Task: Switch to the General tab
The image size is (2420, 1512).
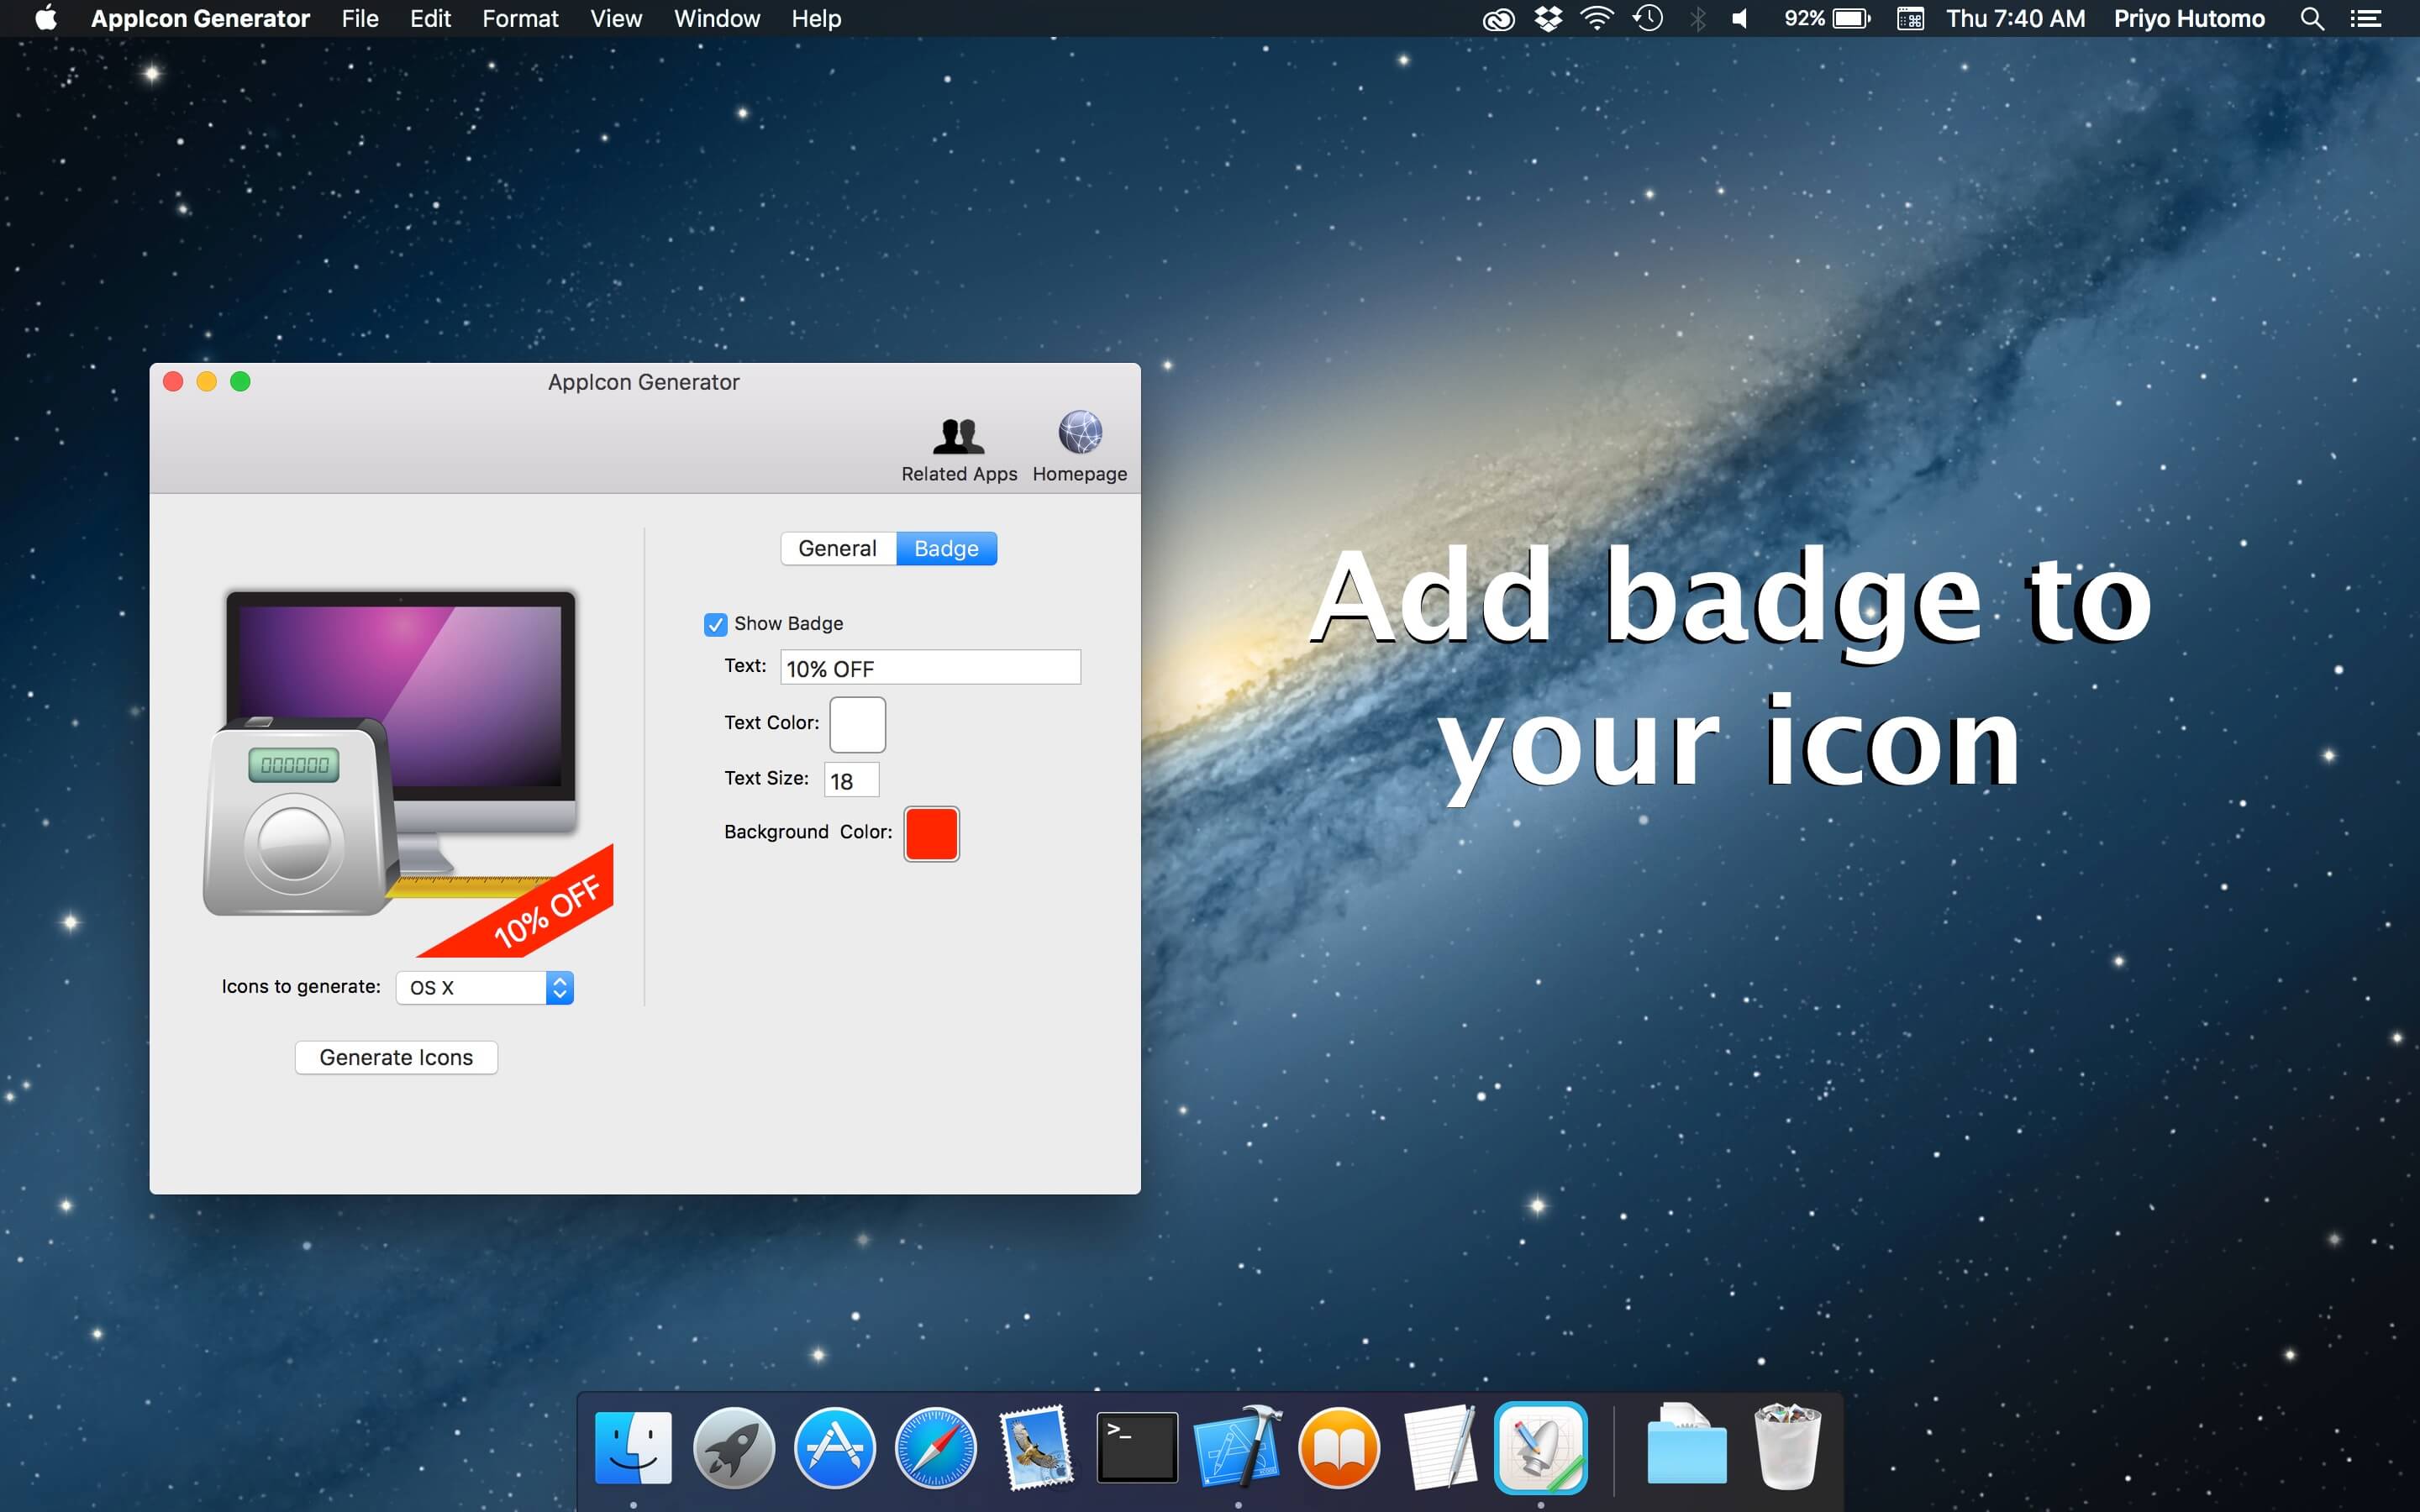Action: click(838, 548)
